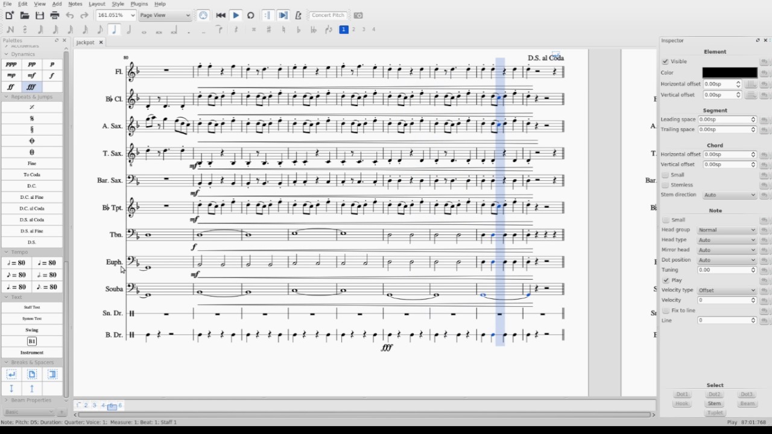Enable note input mode (N icon)
The width and height of the screenshot is (772, 434).
pyautogui.click(x=10, y=29)
